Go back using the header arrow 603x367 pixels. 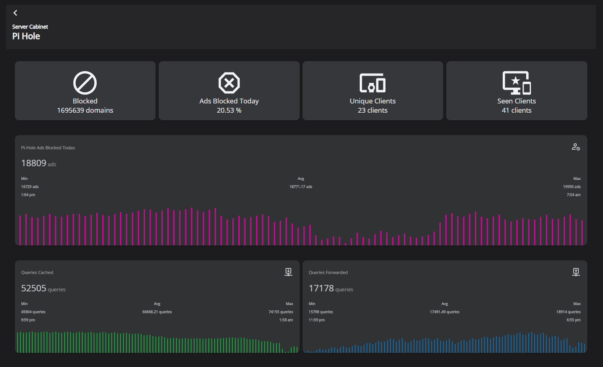coord(15,13)
